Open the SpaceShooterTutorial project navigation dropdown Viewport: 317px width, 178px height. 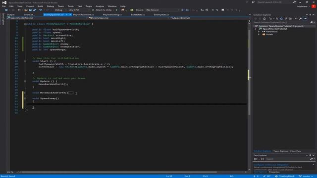(48, 18)
